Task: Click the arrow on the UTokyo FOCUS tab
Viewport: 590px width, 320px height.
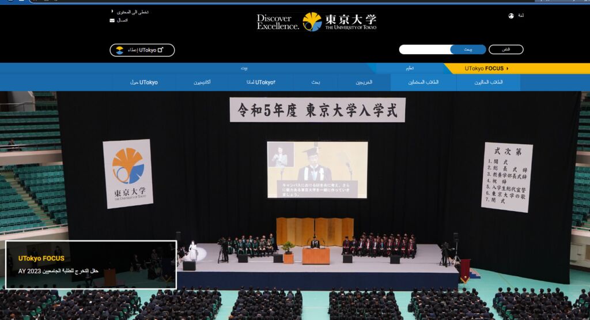Action: click(507, 69)
